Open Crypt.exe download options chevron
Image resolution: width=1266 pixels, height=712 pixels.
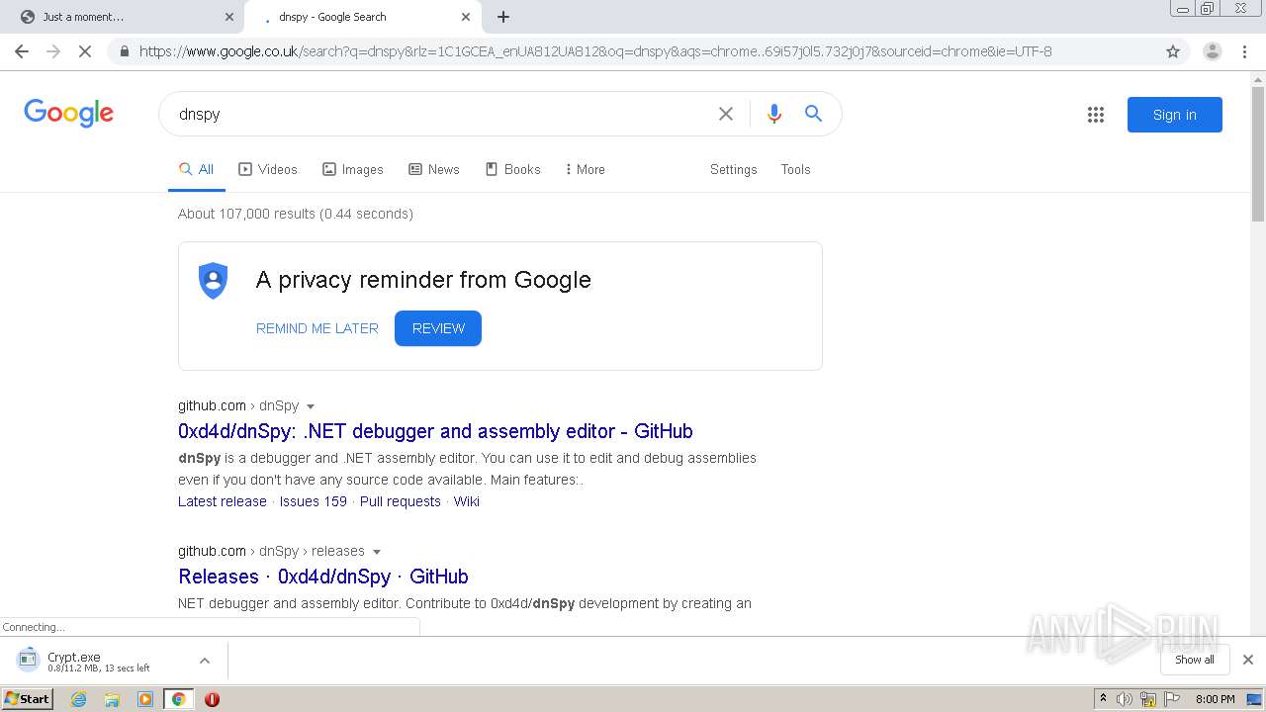click(x=205, y=661)
